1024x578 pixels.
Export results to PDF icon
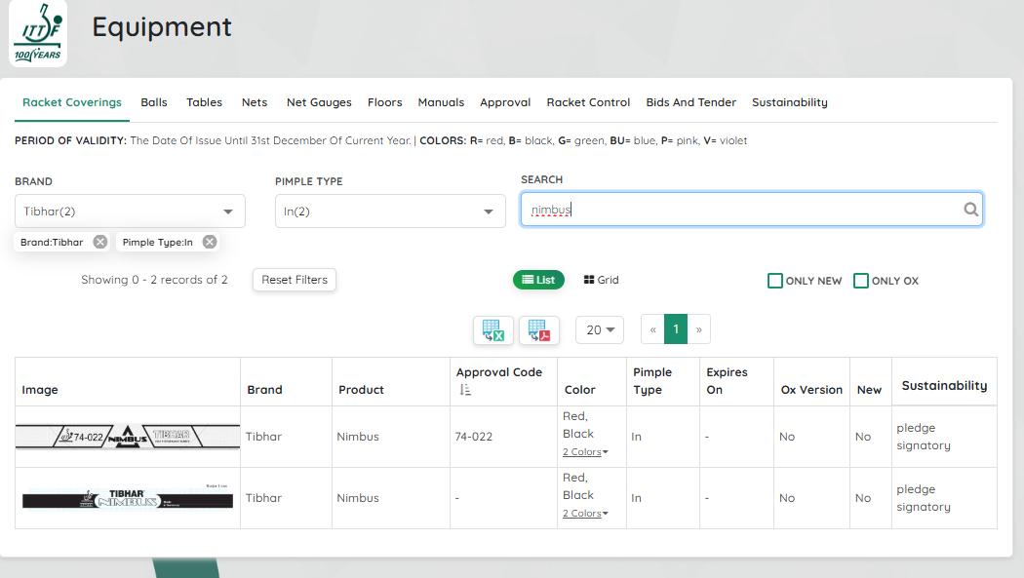(x=538, y=330)
